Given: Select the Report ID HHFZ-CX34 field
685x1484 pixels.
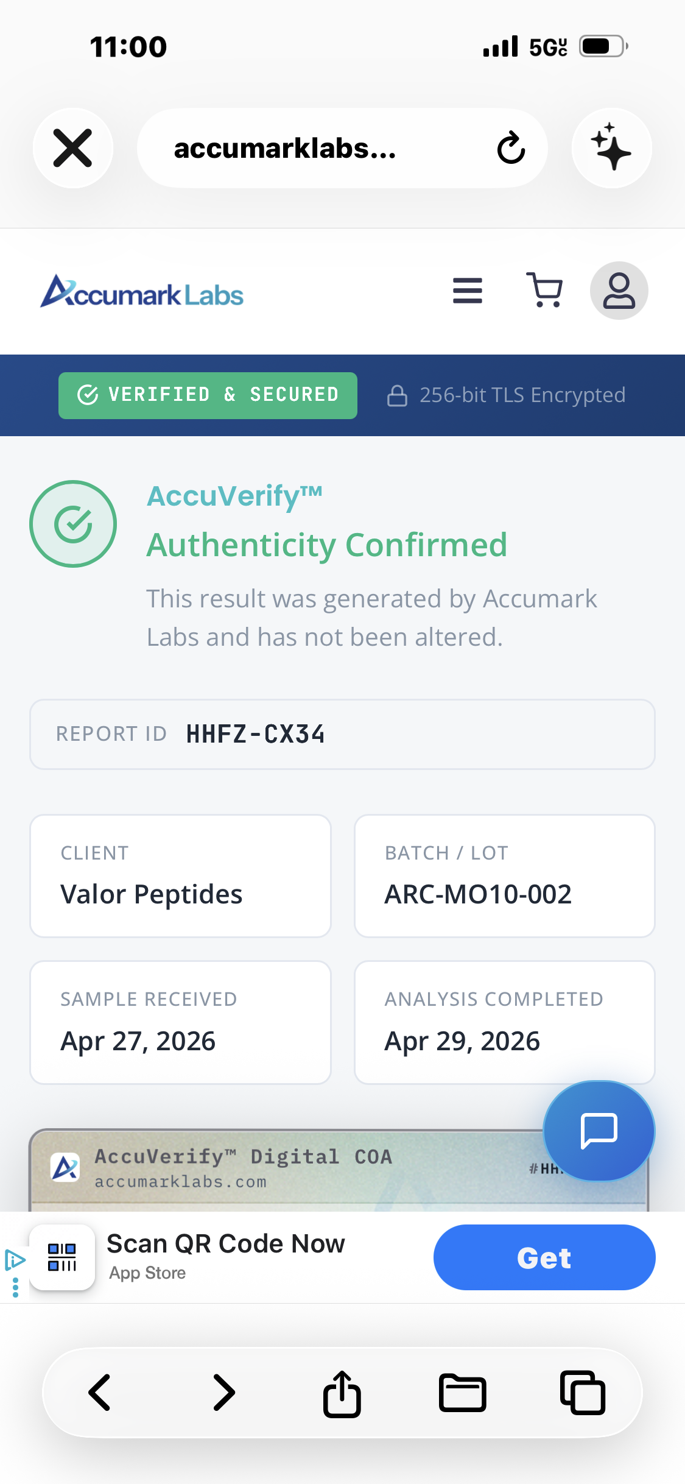Looking at the screenshot, I should tap(342, 734).
